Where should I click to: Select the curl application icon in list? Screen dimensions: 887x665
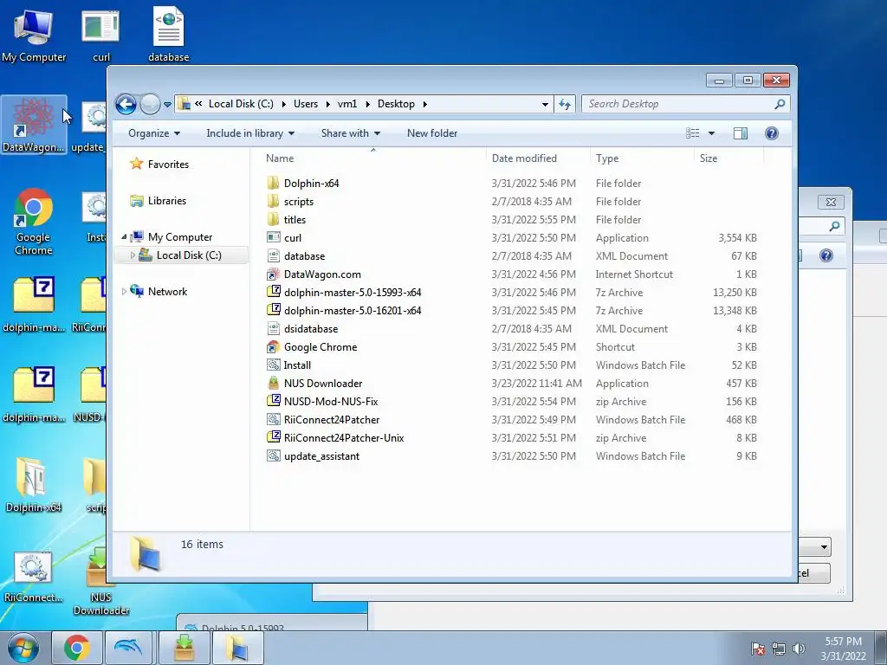click(x=273, y=238)
